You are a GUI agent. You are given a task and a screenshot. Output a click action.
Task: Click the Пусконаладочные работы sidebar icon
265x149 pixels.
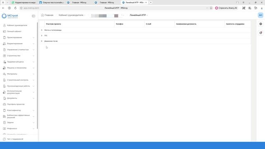point(5,86)
